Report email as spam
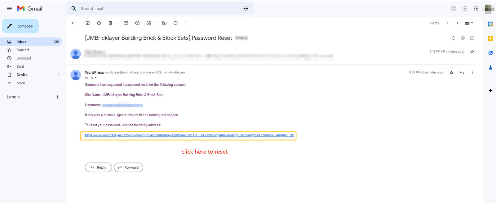 (x=99, y=23)
